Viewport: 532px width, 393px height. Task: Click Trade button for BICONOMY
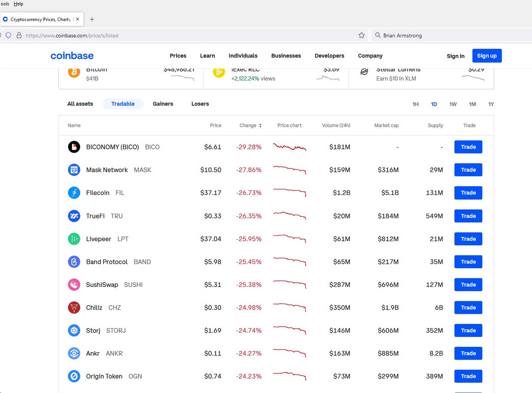point(468,147)
